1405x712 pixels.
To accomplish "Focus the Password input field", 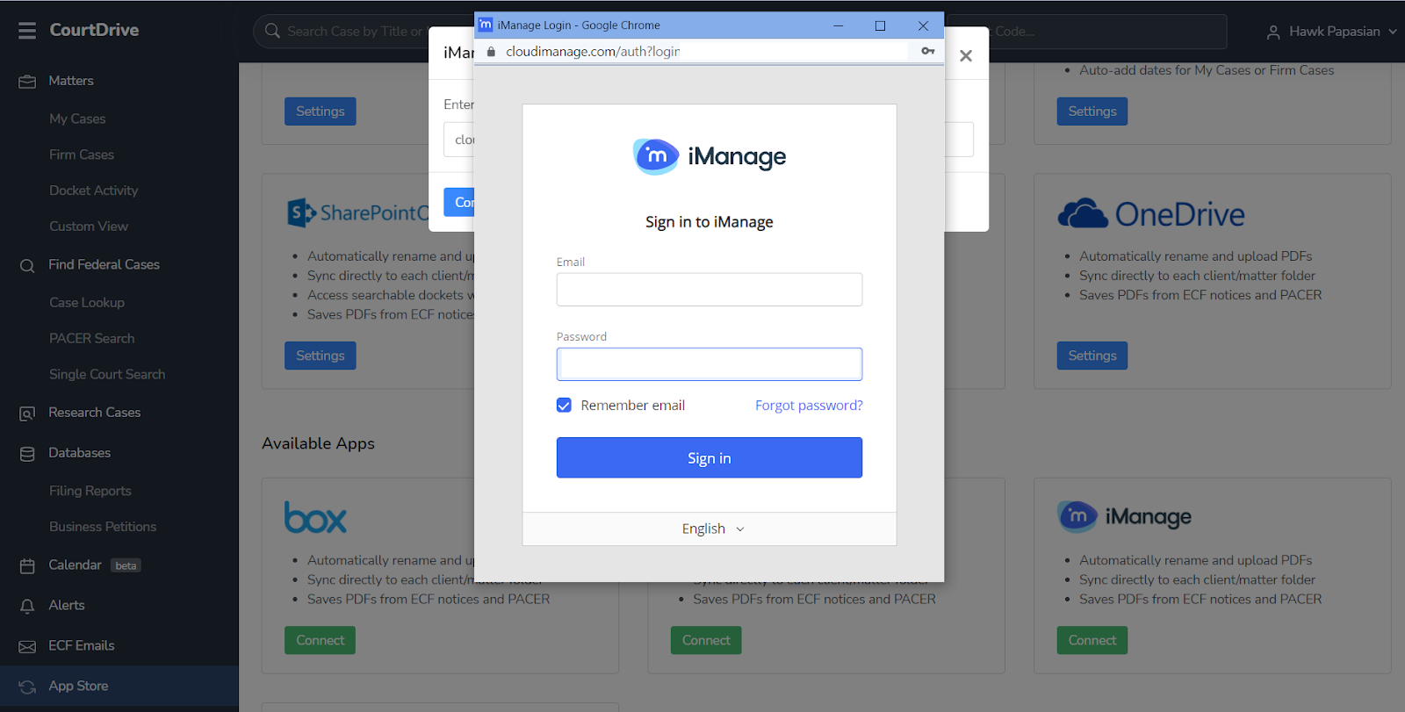I will coord(710,364).
